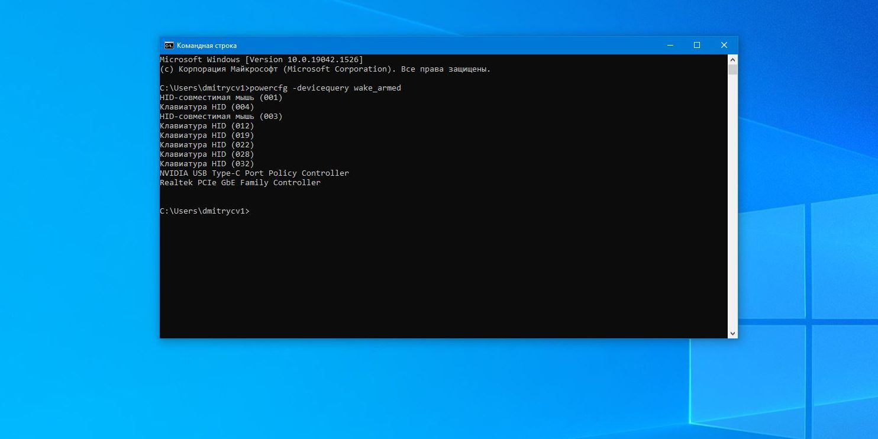Click the line Клавиатура HID (032)
This screenshot has width=878, height=439.
tap(207, 164)
